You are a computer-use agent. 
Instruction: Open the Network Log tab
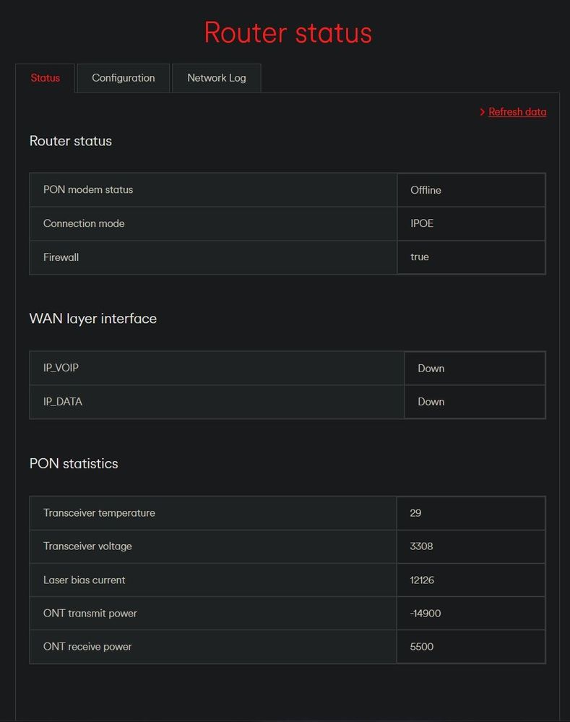[217, 78]
